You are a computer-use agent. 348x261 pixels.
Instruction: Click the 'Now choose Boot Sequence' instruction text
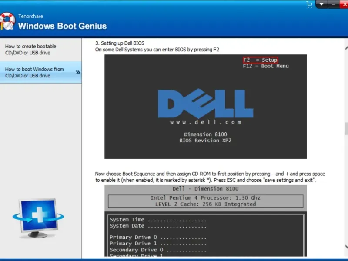(x=210, y=177)
